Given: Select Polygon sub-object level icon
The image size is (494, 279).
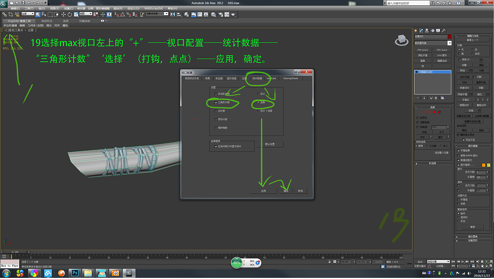Looking at the screenshot, I should (435, 112).
